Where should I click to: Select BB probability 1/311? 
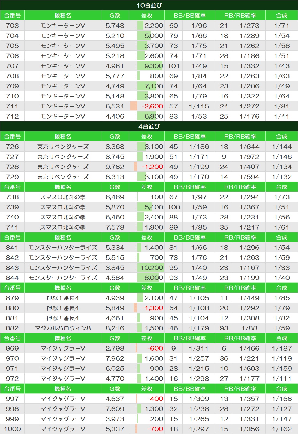point(199,348)
